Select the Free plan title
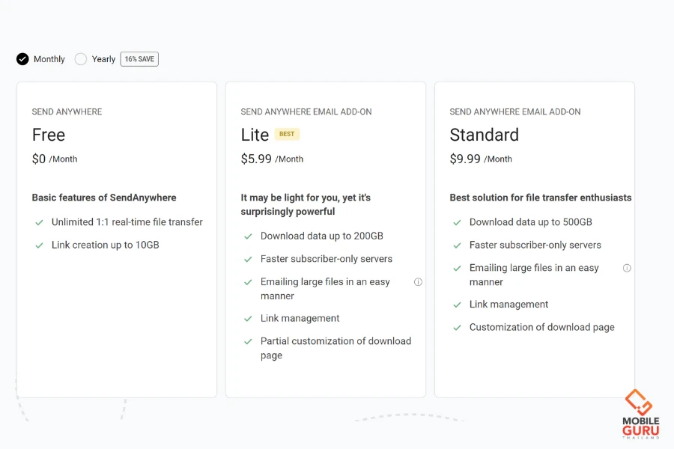Viewport: 674px width, 449px height. 49,135
